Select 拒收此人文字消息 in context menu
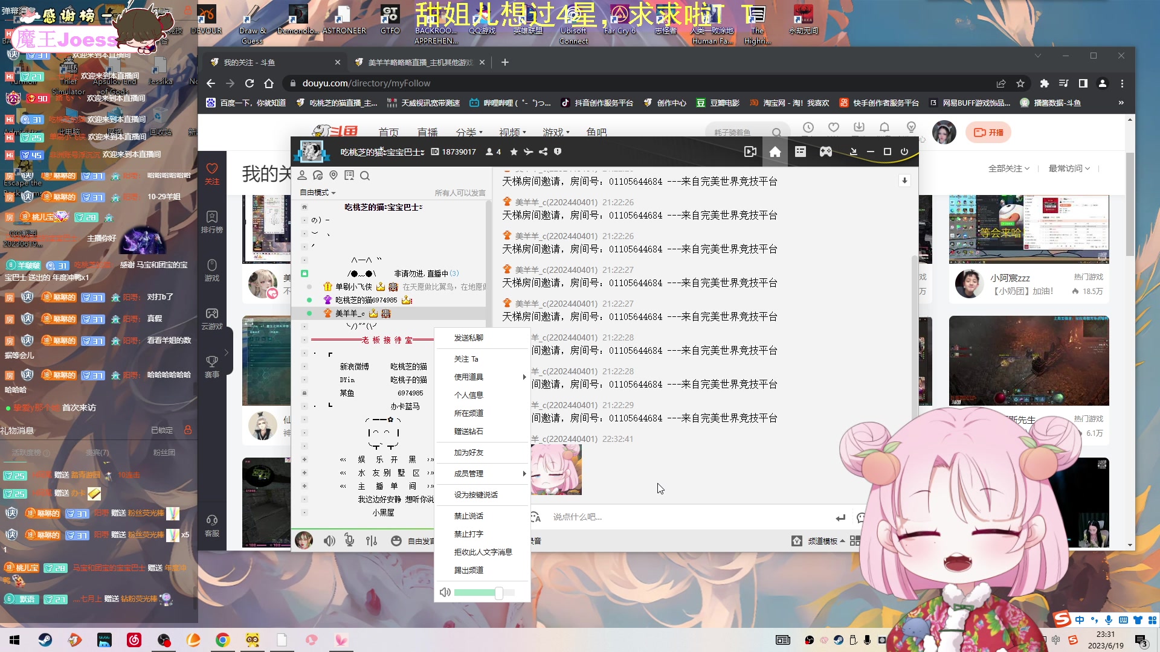The height and width of the screenshot is (652, 1160). pyautogui.click(x=482, y=552)
